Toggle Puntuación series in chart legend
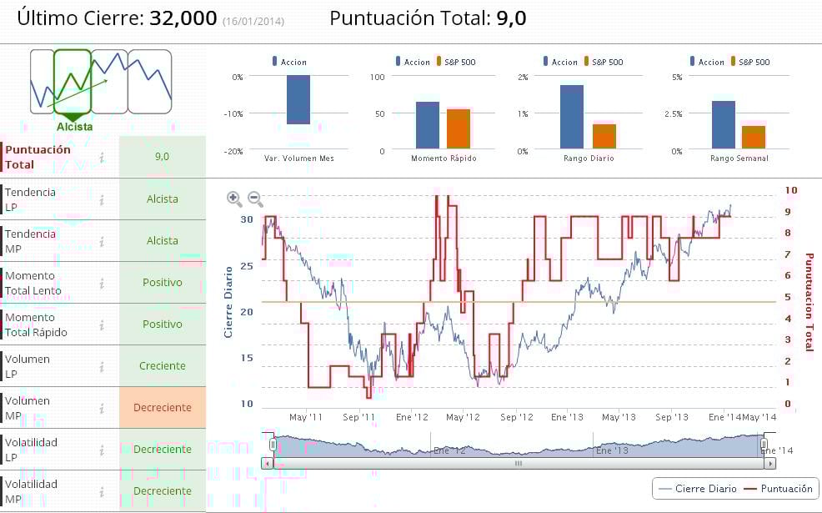 [x=779, y=488]
